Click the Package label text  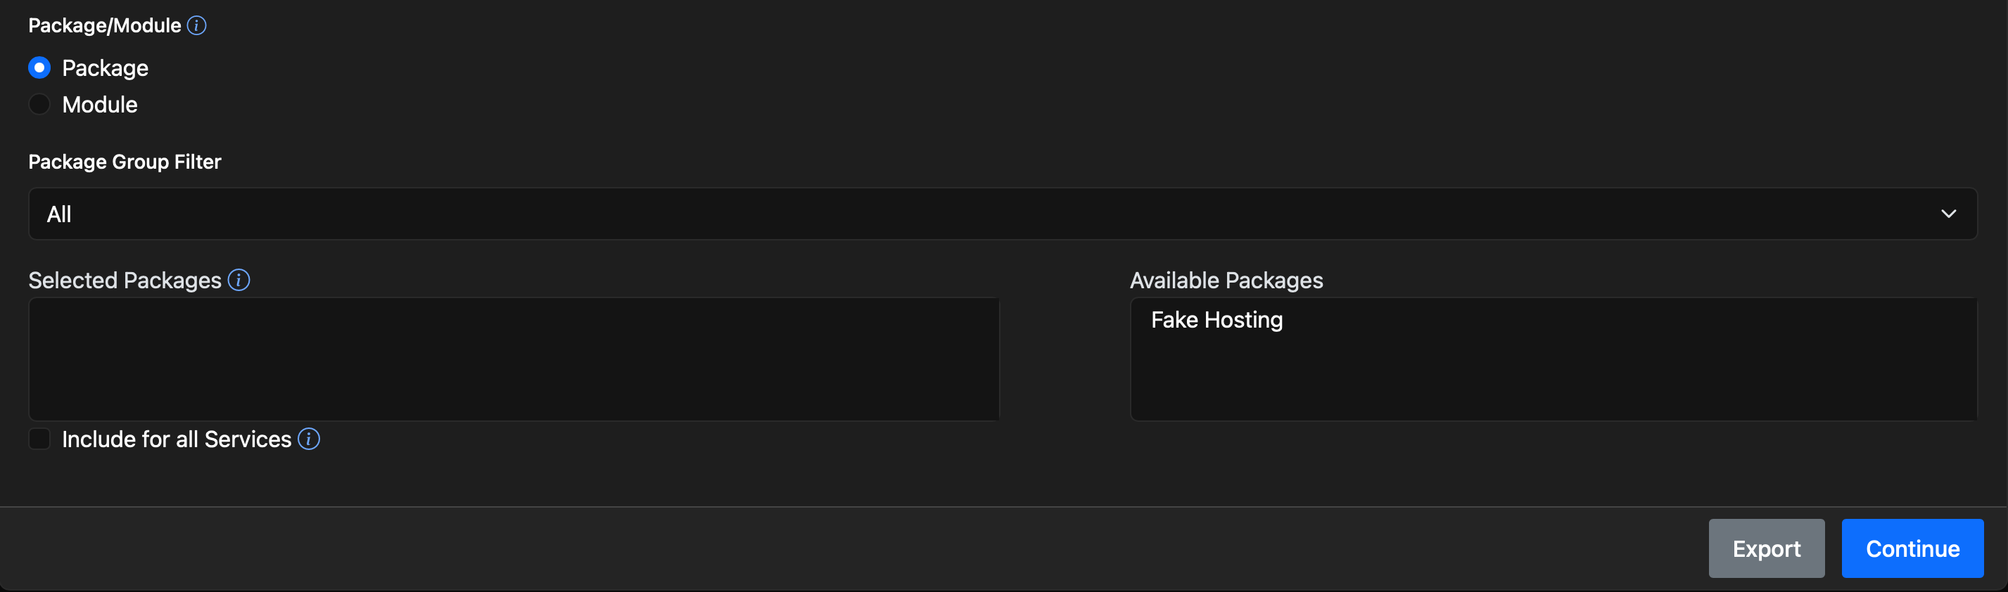(106, 67)
